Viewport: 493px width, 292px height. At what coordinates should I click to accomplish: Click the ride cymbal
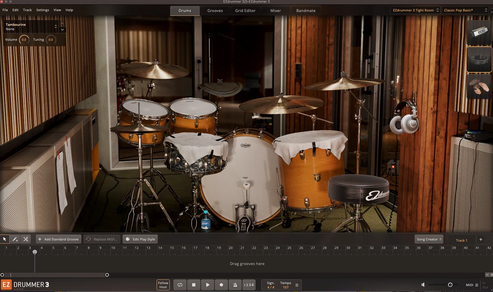(281, 104)
